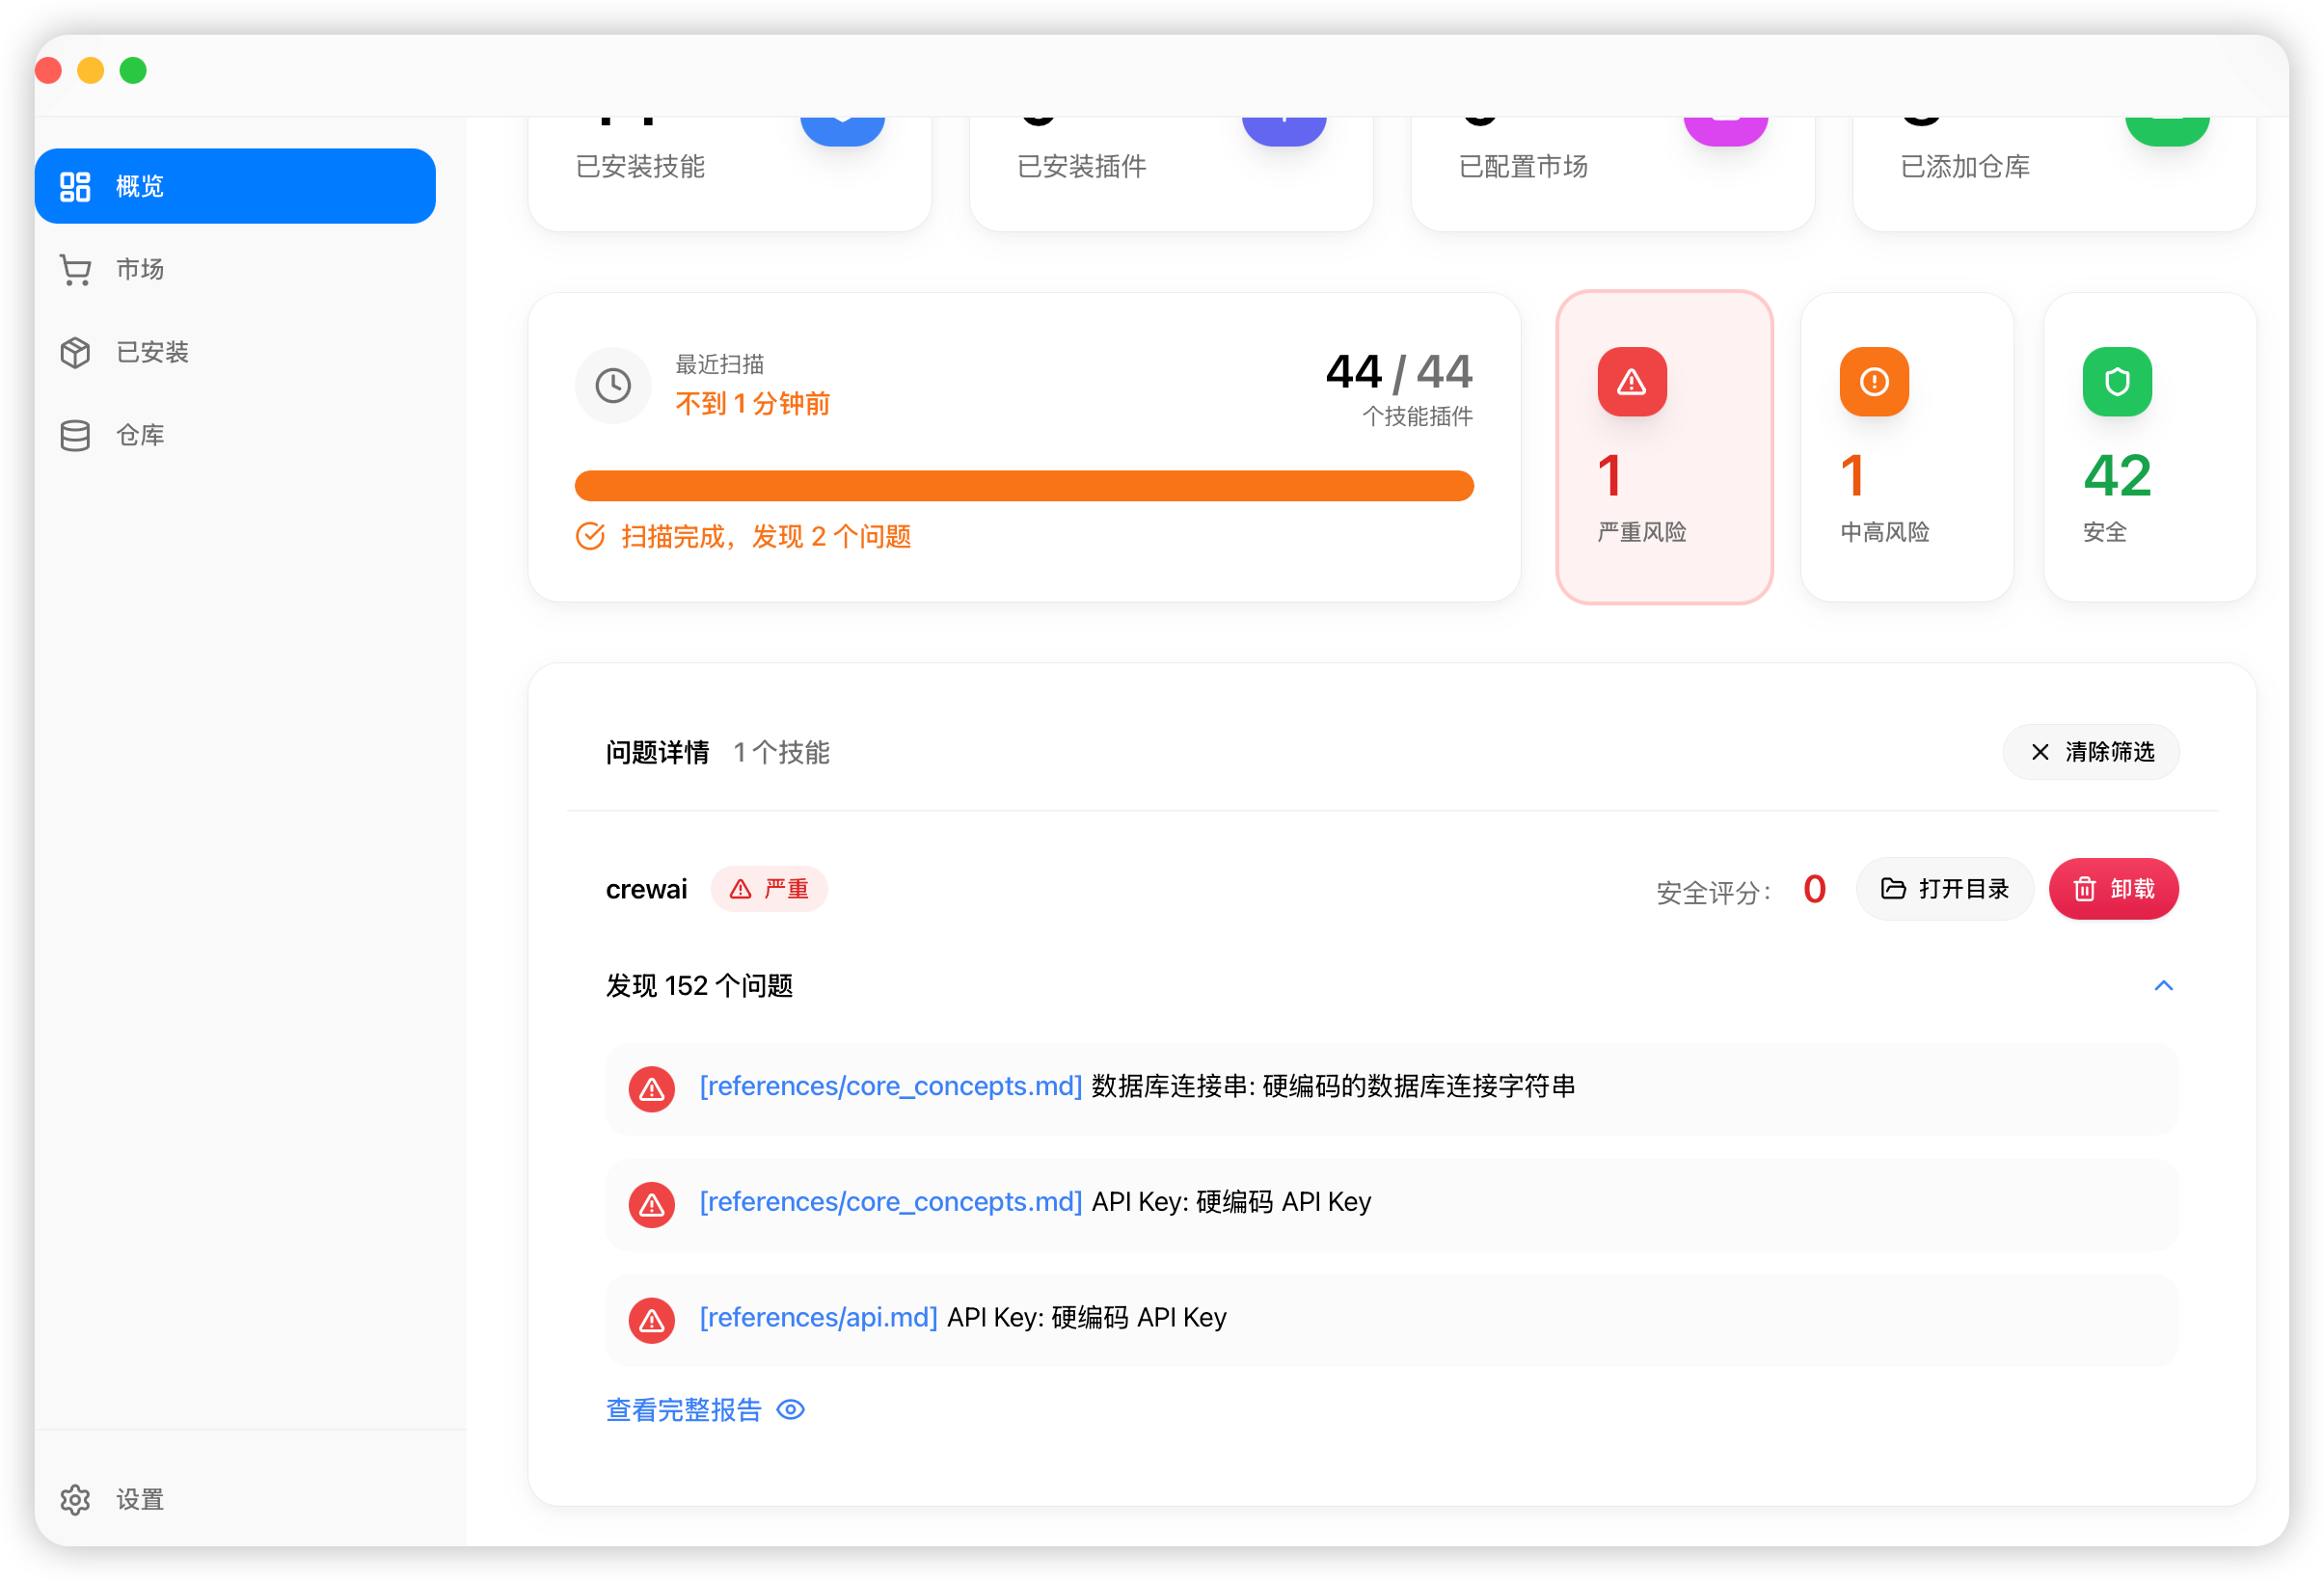This screenshot has height=1581, width=2324.
Task: Click the installed package box icon
Action: click(75, 352)
